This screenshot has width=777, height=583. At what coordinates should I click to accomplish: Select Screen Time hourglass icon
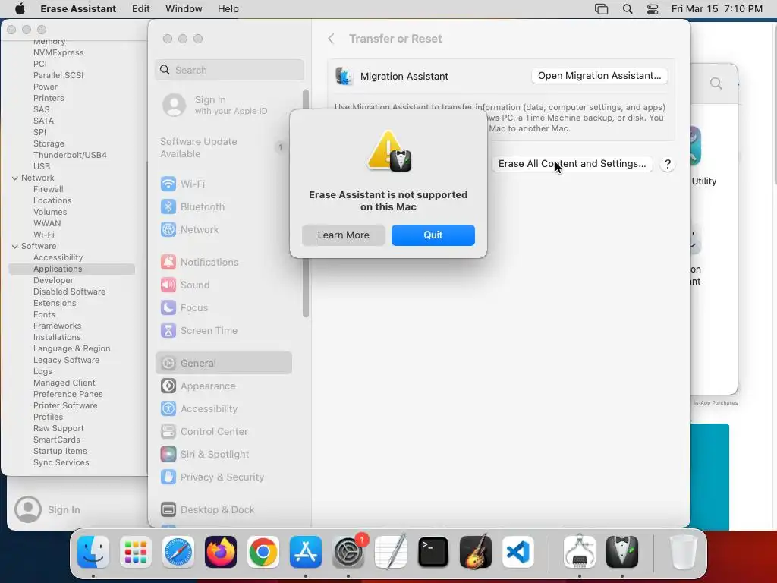pyautogui.click(x=168, y=331)
